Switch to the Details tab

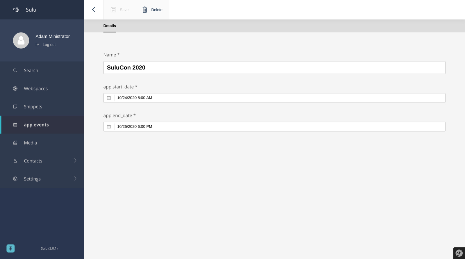(110, 26)
